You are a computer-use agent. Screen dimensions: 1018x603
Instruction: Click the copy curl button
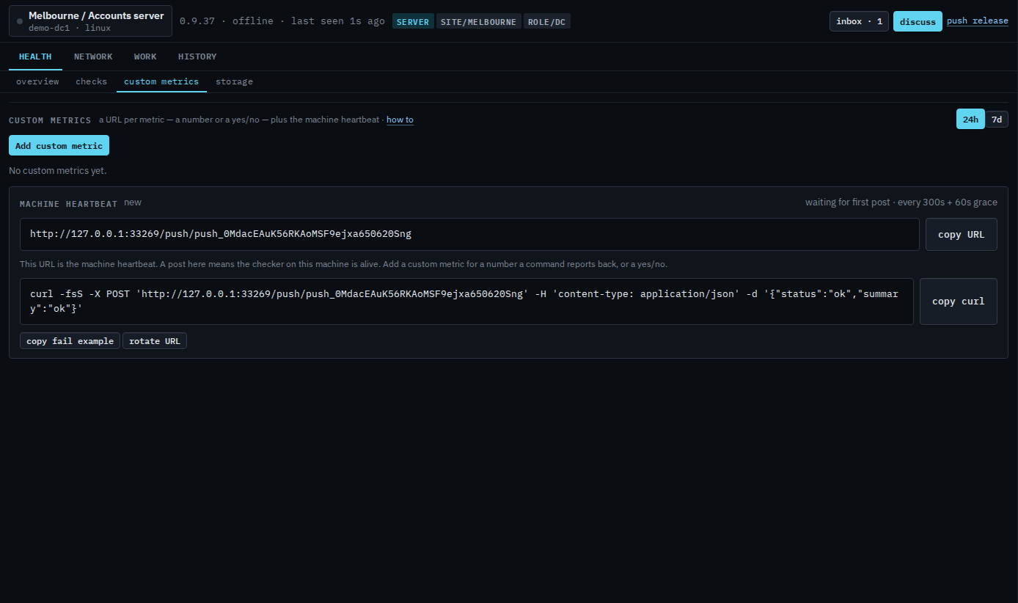[958, 301]
